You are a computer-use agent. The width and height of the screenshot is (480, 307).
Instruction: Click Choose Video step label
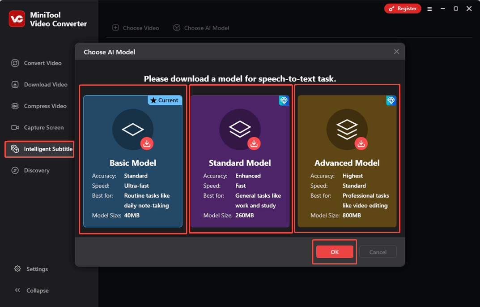(x=141, y=28)
